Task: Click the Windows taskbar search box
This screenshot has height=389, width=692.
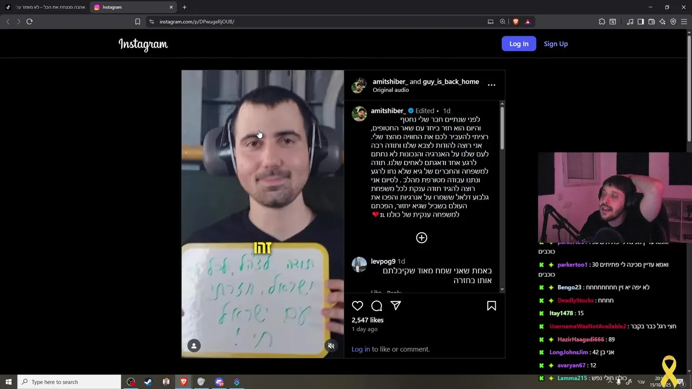Action: coord(69,382)
